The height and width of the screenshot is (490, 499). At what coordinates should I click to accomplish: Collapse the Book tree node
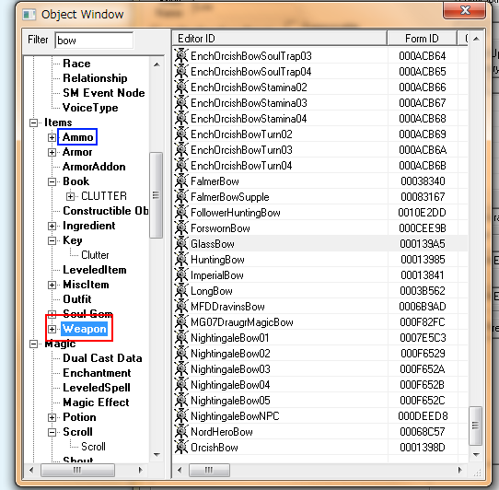(x=52, y=181)
